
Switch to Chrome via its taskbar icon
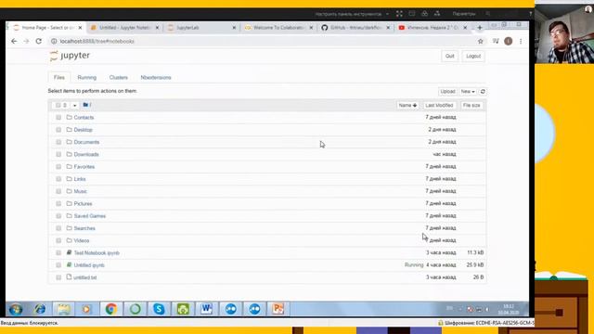click(x=111, y=309)
